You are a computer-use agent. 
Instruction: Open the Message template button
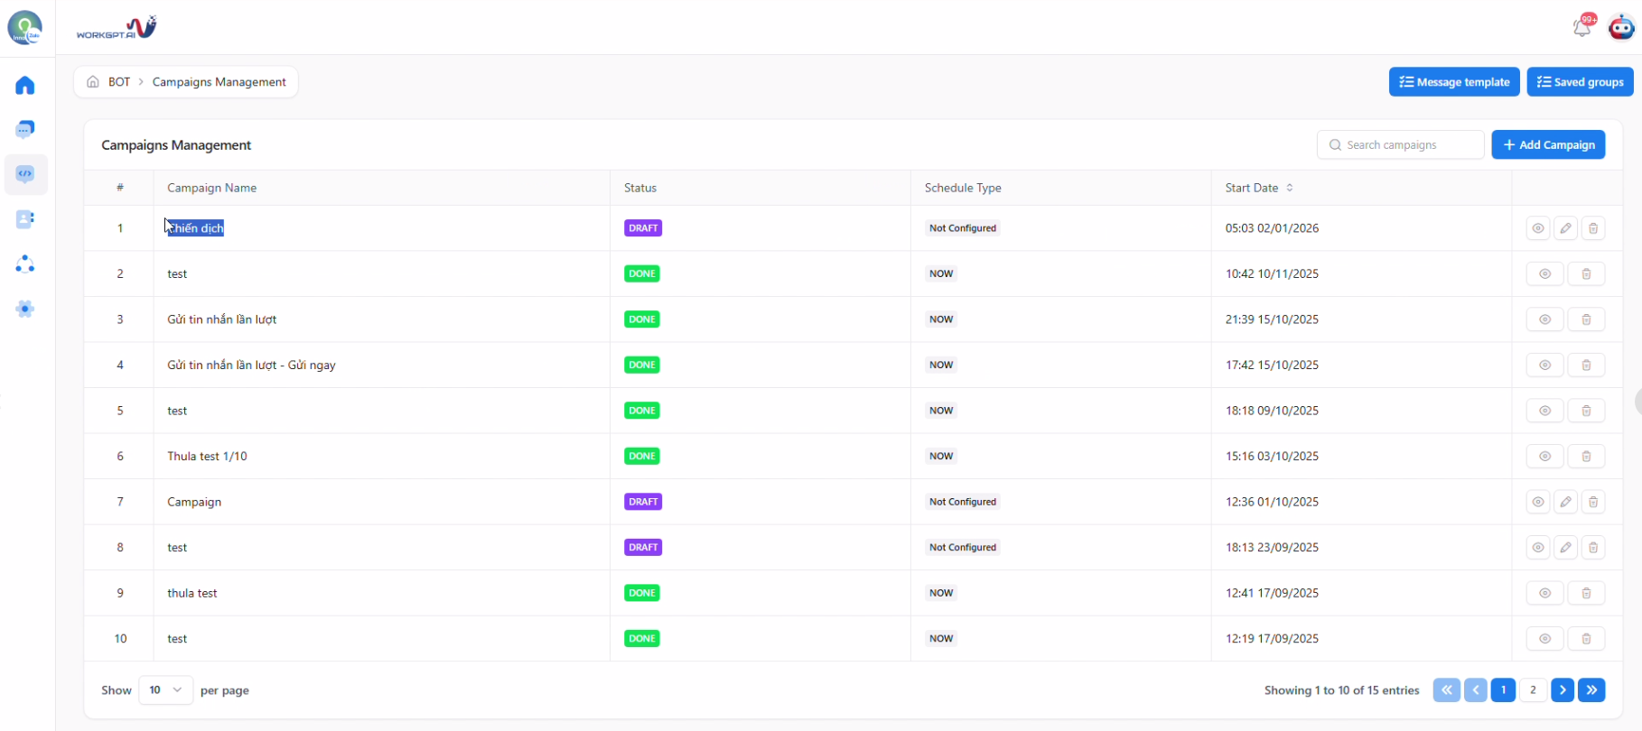(1454, 82)
